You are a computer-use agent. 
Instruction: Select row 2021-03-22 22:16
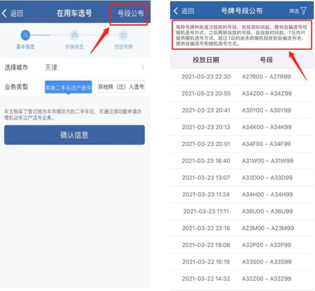pos(242,228)
